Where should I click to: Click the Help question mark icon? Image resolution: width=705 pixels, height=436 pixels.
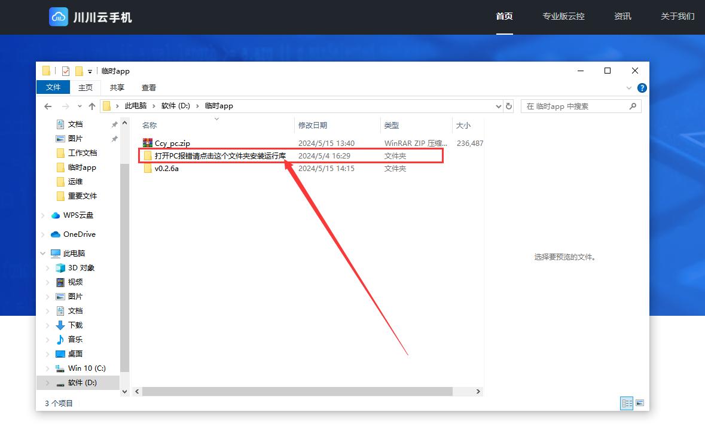click(642, 88)
